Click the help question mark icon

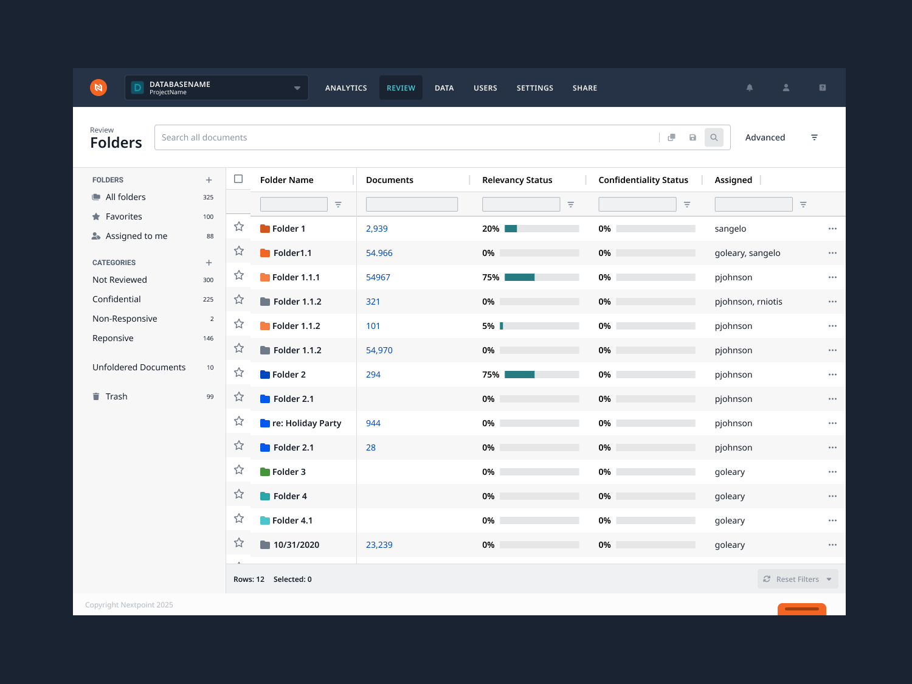tap(823, 88)
